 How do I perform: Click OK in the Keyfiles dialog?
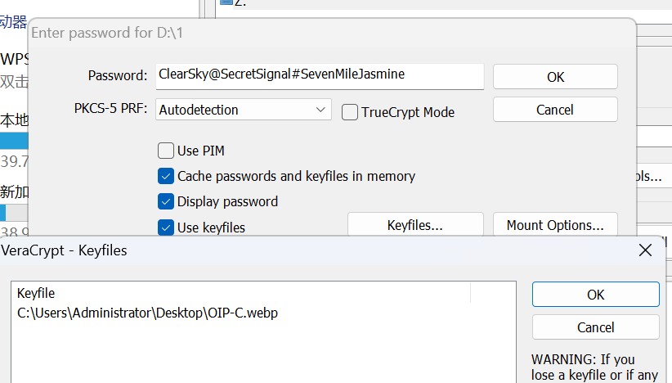[596, 295]
